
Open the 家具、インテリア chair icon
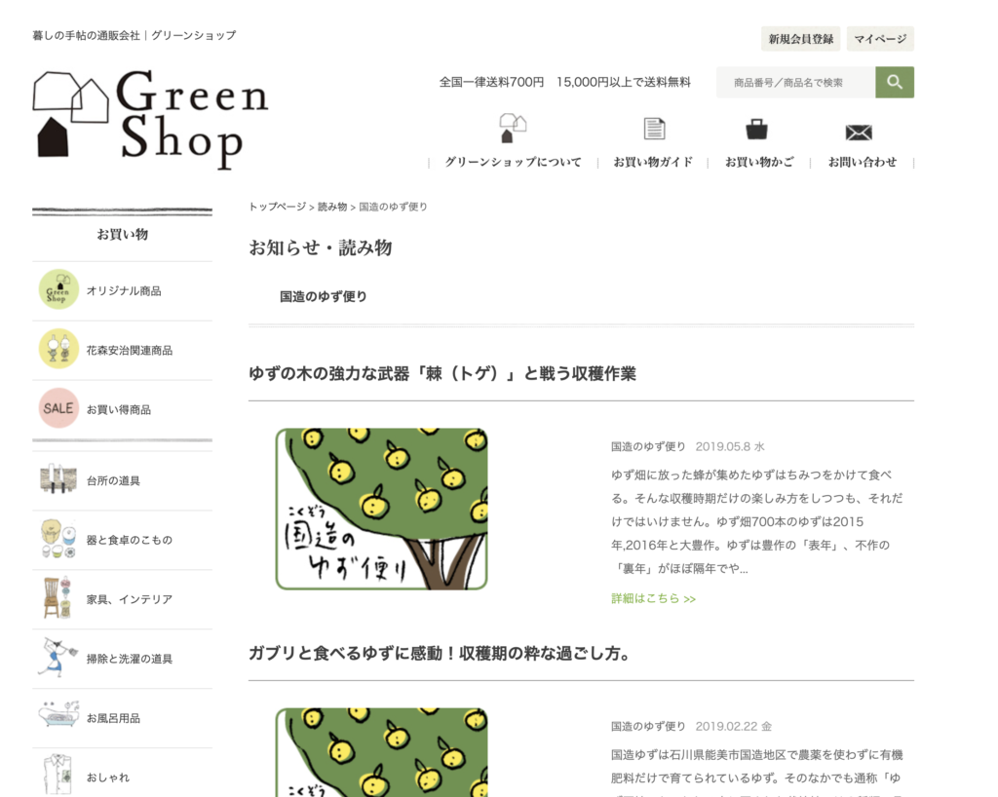pos(58,598)
